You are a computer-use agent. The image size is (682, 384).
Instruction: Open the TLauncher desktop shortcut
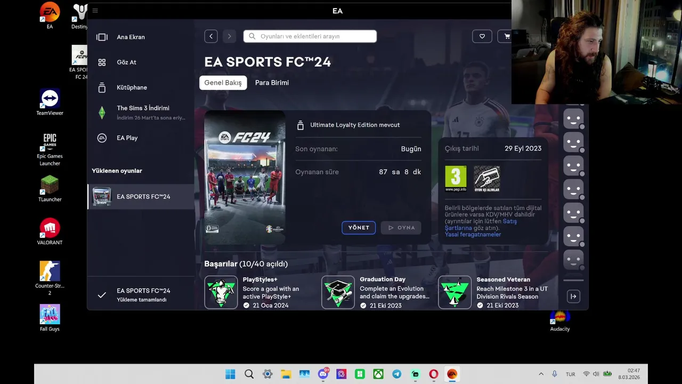click(x=50, y=188)
